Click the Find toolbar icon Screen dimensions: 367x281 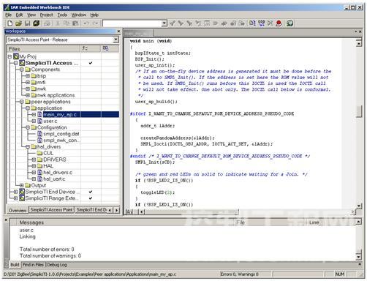click(x=189, y=23)
